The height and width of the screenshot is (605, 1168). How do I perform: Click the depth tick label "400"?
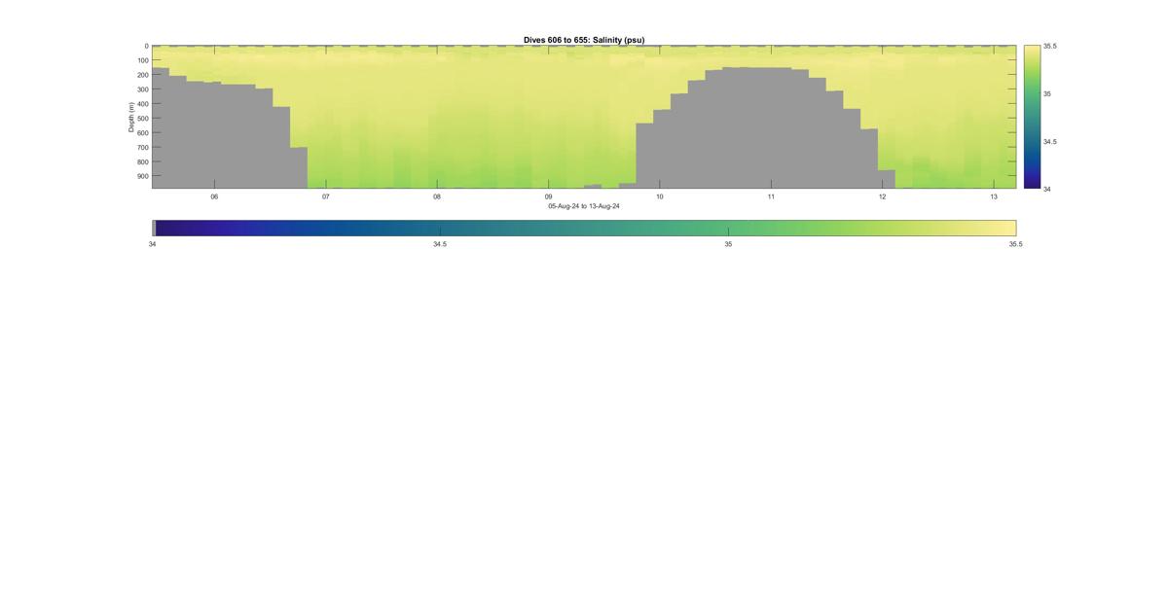pyautogui.click(x=142, y=104)
